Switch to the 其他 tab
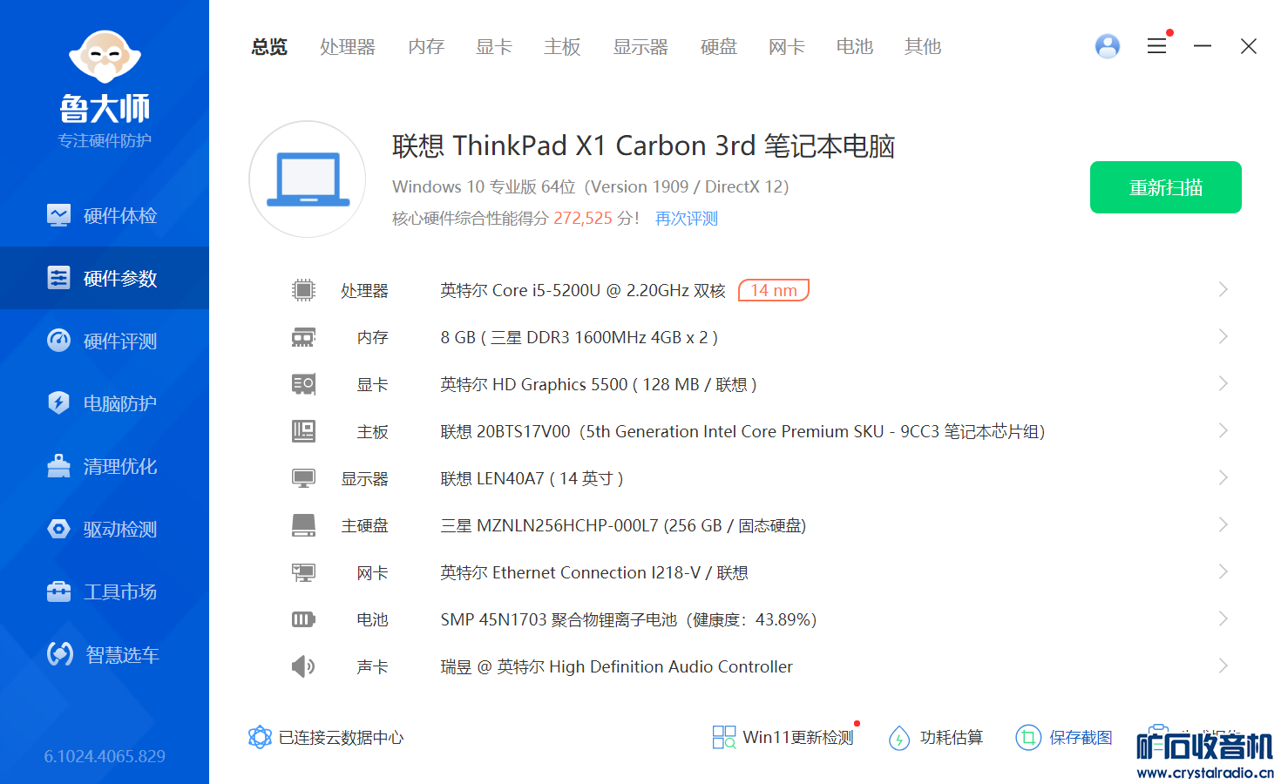 (x=923, y=46)
